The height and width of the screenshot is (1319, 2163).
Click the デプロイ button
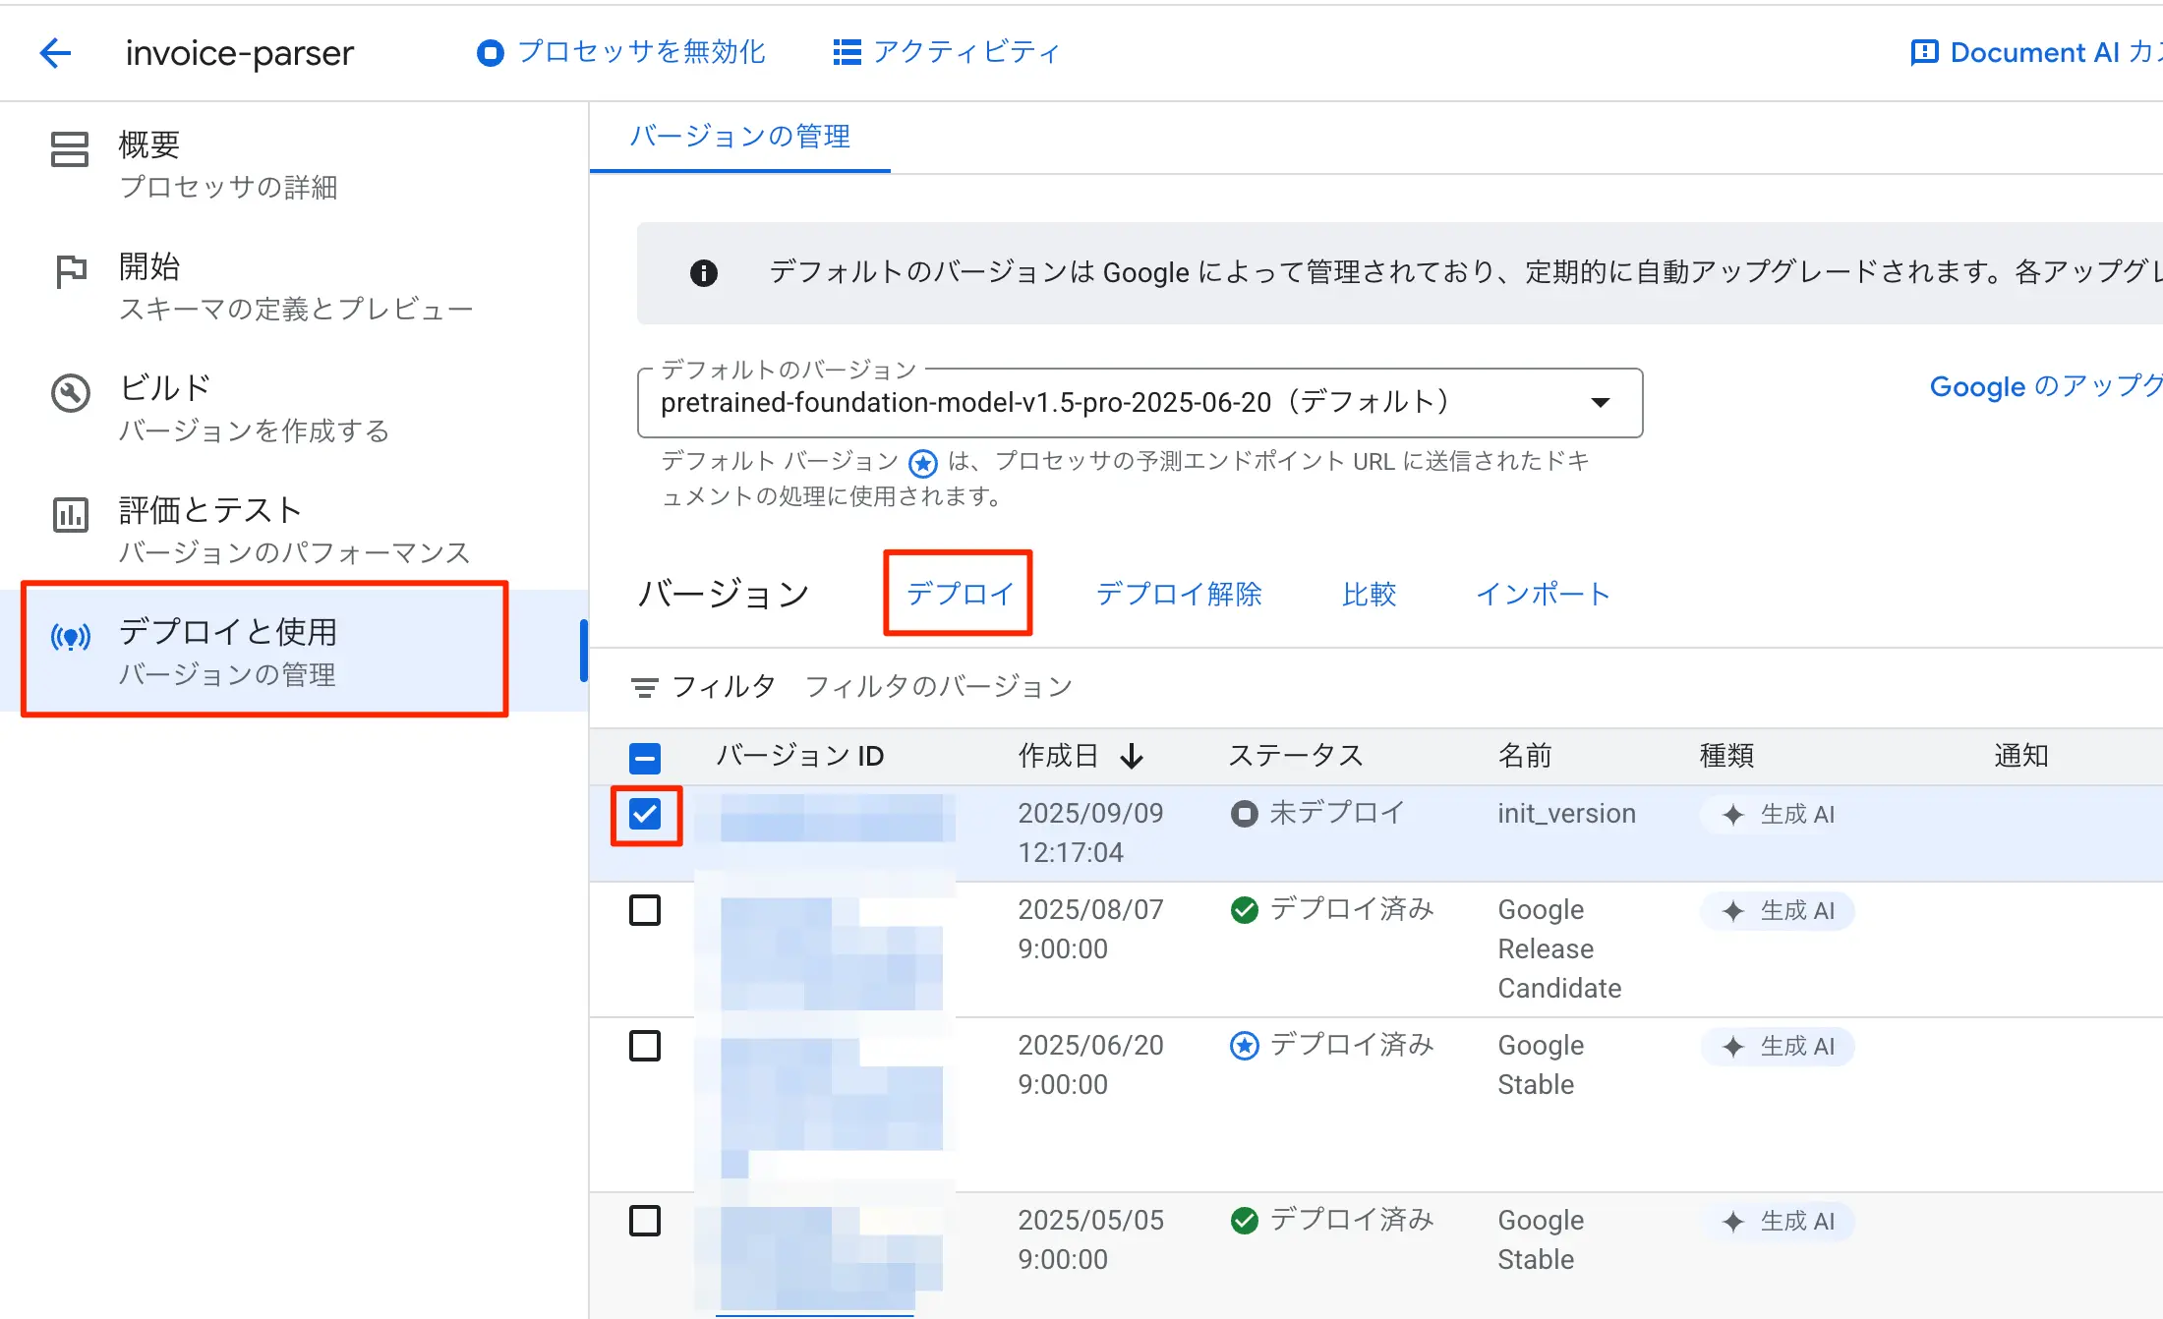(x=959, y=594)
